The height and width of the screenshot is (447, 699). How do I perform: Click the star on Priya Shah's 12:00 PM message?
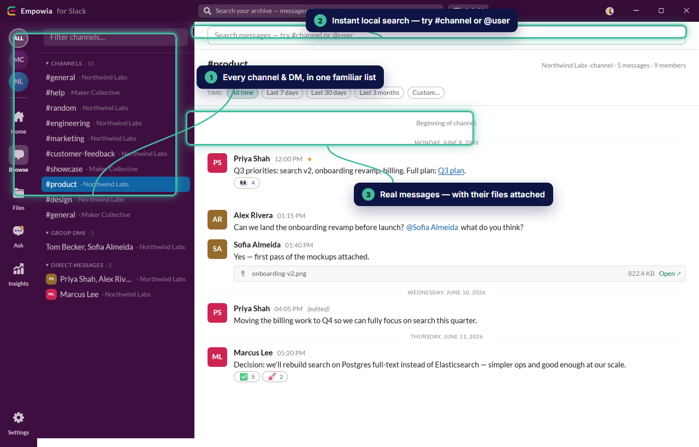[x=310, y=159]
